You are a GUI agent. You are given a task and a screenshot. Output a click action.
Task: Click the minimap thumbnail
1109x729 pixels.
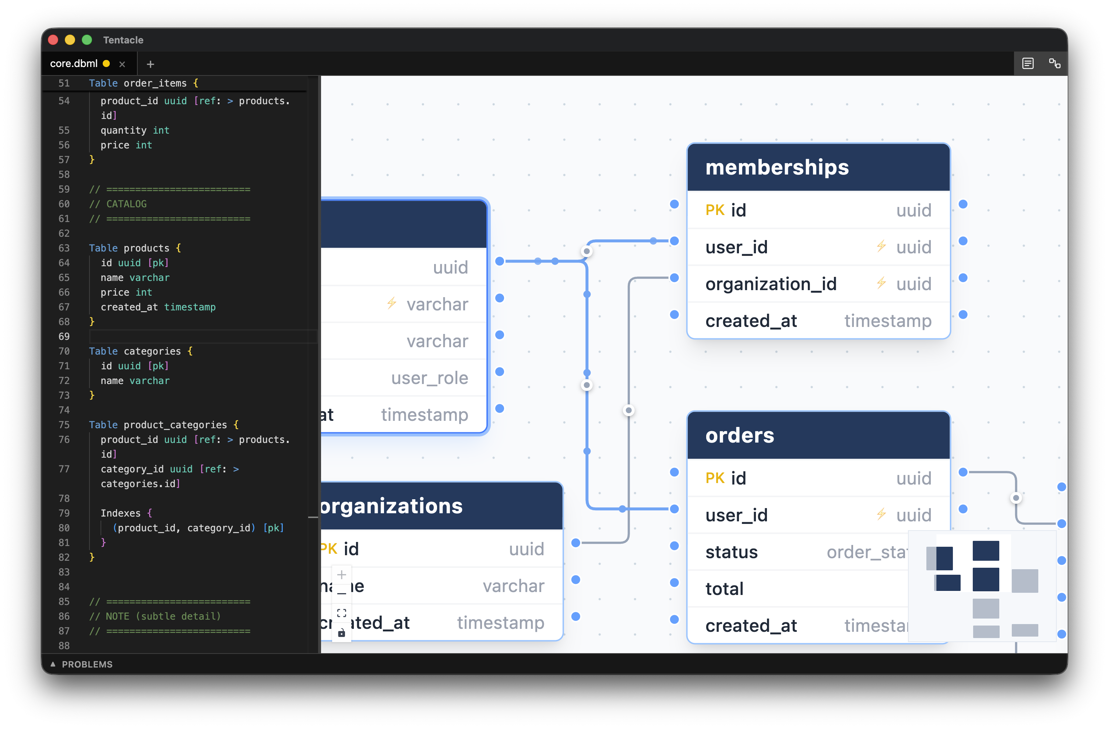pyautogui.click(x=982, y=586)
